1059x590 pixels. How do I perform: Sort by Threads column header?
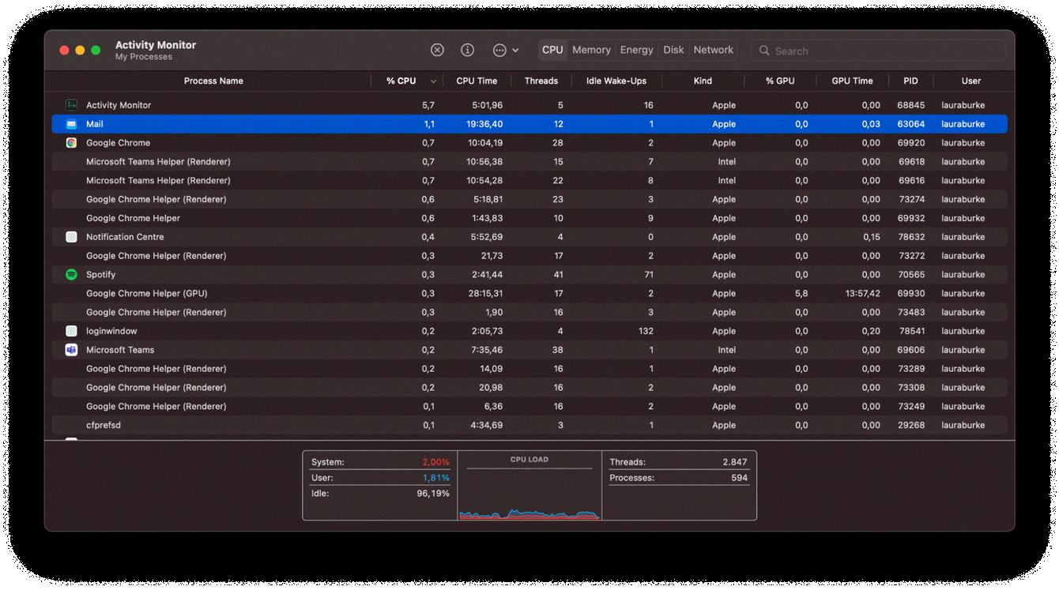click(541, 81)
